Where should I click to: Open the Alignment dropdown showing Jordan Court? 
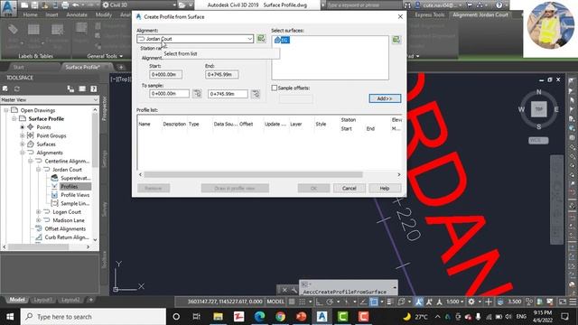pos(195,39)
